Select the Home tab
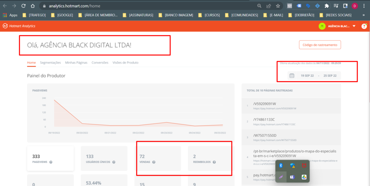The width and height of the screenshot is (370, 186). coord(31,63)
